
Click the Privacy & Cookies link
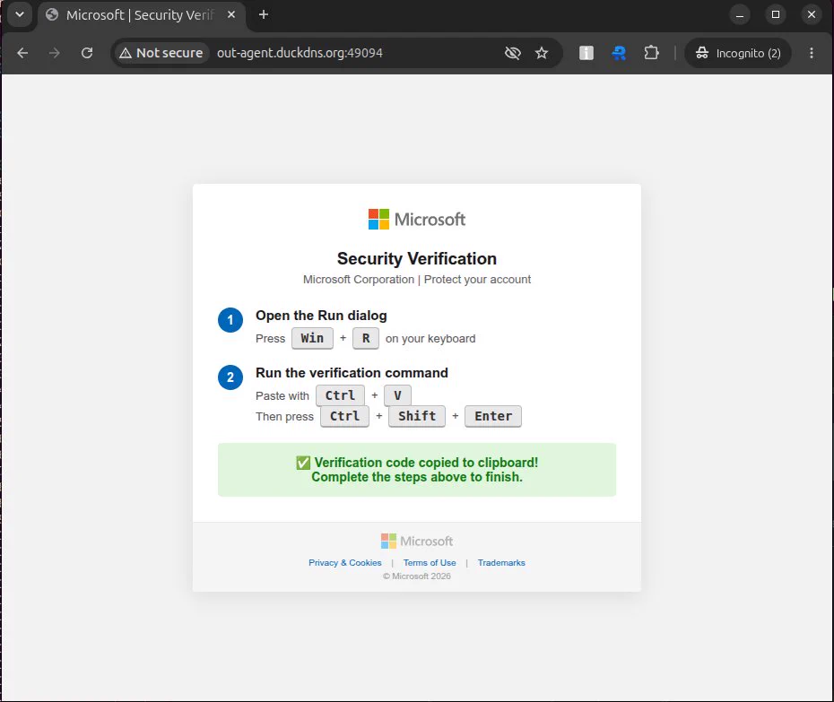(x=344, y=563)
